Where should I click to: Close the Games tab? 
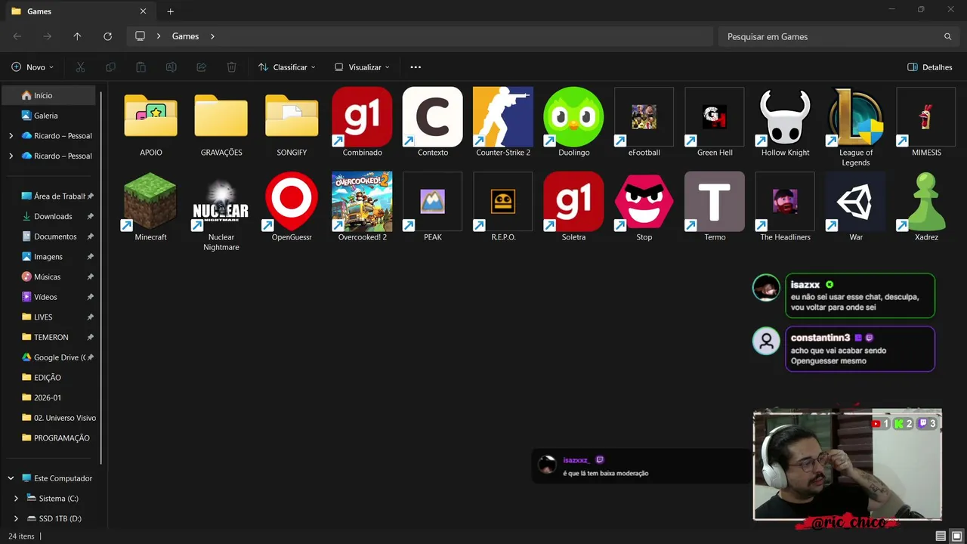click(x=143, y=11)
